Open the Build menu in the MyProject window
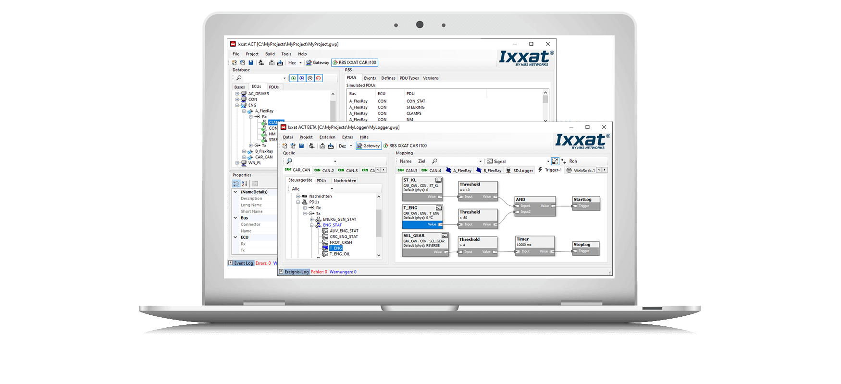Image resolution: width=841 pixels, height=384 pixels. [x=270, y=54]
